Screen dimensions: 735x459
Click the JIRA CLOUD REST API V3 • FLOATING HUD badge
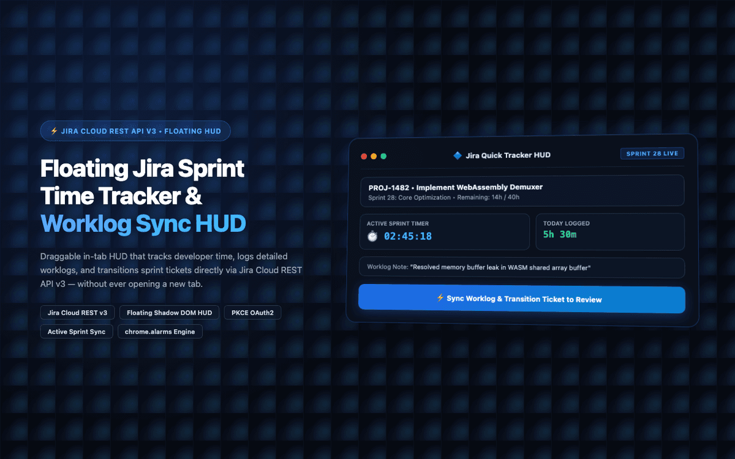click(x=135, y=131)
